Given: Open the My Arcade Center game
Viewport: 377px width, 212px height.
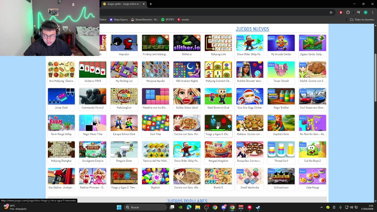Looking at the screenshot, I should [281, 46].
